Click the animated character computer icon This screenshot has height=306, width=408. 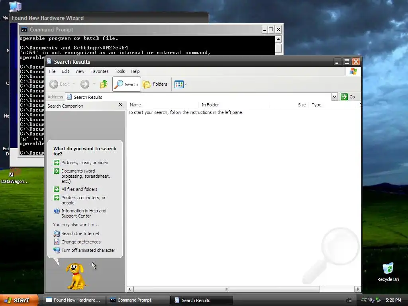[57, 250]
